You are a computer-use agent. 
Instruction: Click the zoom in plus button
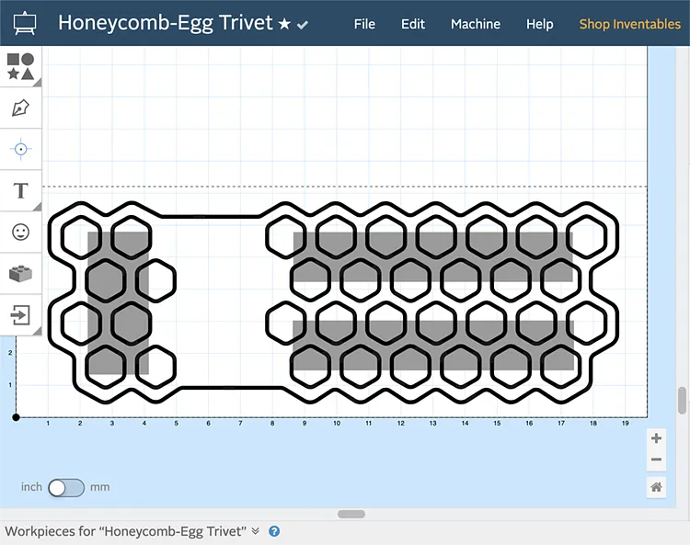656,438
